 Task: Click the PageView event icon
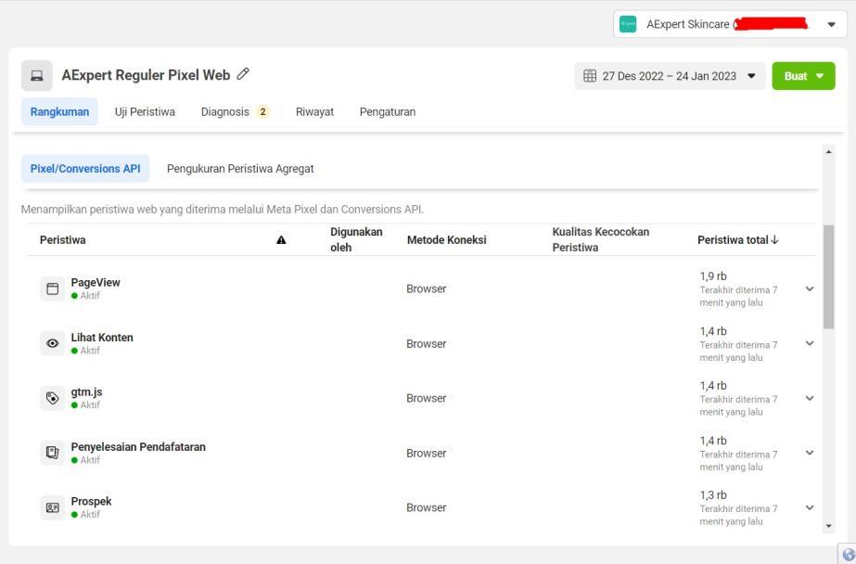tap(53, 289)
